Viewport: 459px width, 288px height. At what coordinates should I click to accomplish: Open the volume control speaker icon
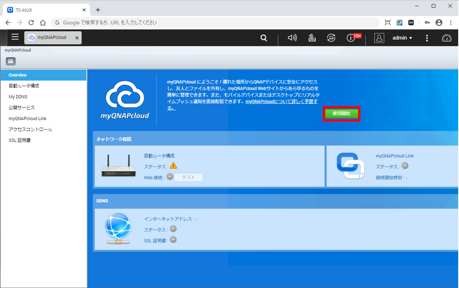coord(292,38)
